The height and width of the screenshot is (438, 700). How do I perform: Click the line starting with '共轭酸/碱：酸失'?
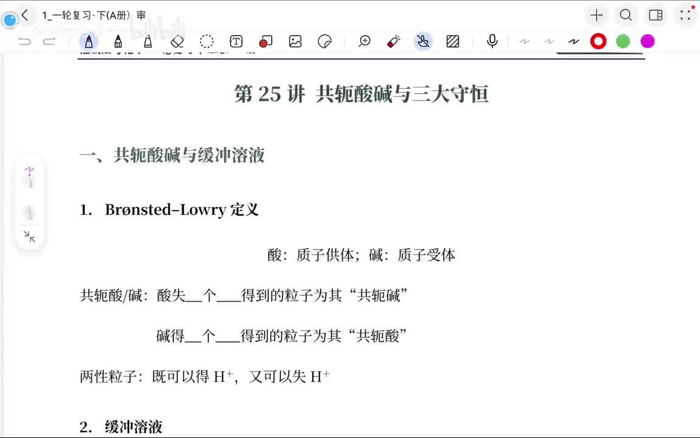(243, 295)
